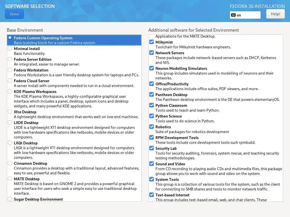This screenshot has height=217, width=290.
Task: Click 'Applications for the MATE Desktop.' text
Action: (185, 36)
